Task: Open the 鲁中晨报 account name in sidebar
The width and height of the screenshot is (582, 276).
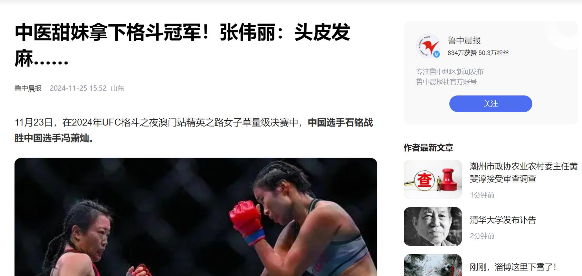Action: click(464, 40)
